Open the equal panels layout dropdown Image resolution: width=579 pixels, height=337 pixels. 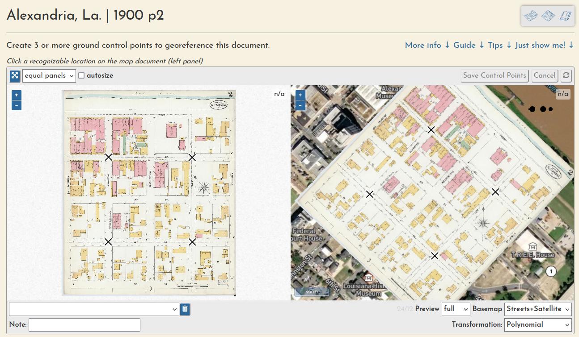(49, 75)
